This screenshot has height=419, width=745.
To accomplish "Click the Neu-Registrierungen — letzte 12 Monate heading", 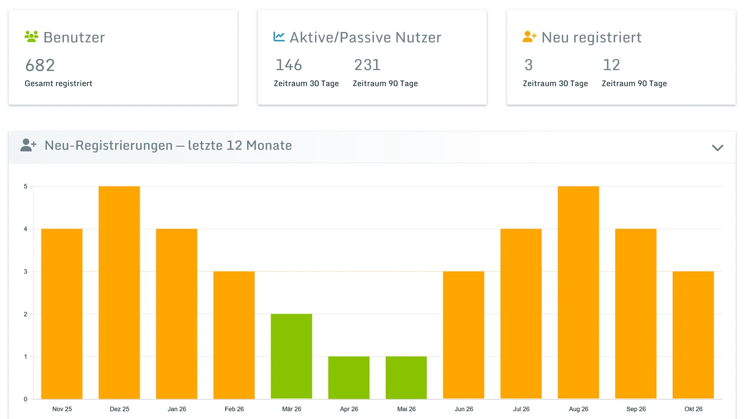I will coord(168,145).
